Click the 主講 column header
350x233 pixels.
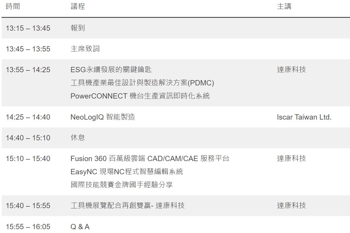(x=284, y=6)
